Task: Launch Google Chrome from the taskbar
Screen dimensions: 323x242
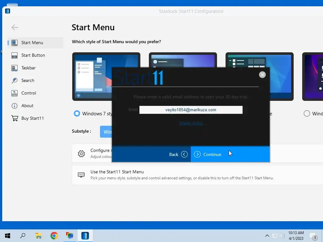Action: [x=54, y=236]
